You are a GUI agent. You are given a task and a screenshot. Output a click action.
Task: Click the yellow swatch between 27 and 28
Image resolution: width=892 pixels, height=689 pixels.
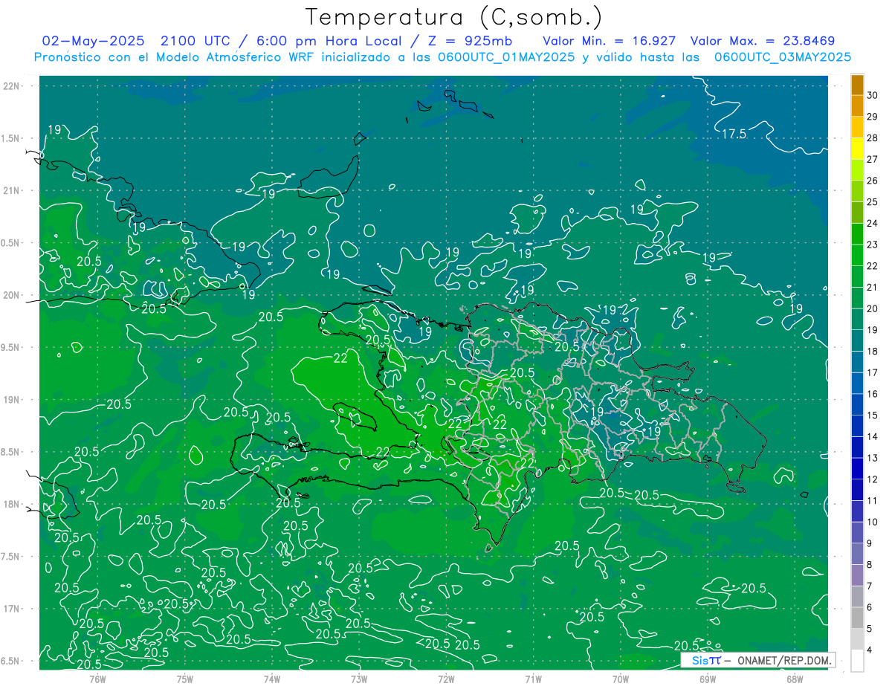pyautogui.click(x=858, y=149)
